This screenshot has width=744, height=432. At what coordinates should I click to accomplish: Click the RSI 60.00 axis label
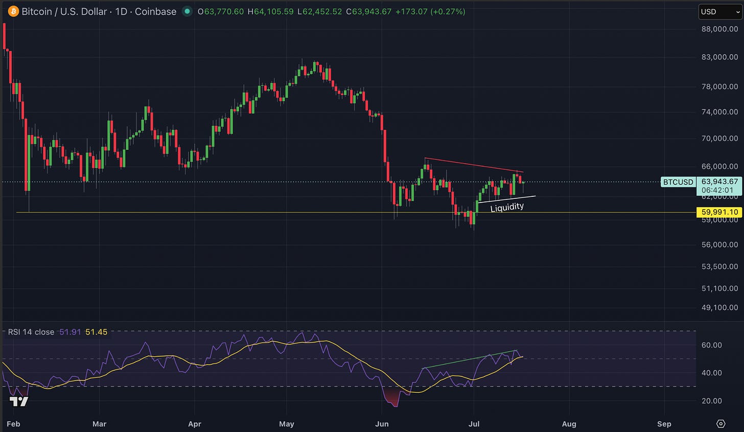click(x=712, y=345)
